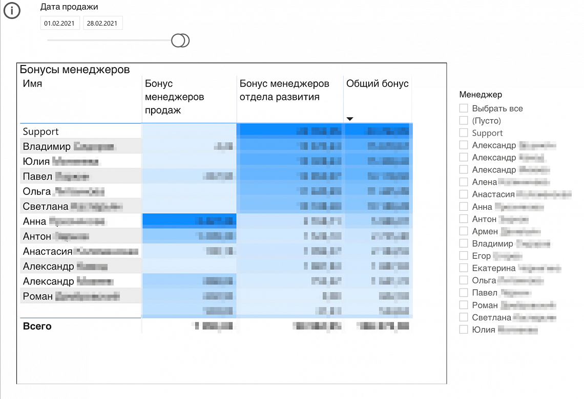Click the Общий бонус column header
The image size is (584, 399).
pyautogui.click(x=377, y=84)
